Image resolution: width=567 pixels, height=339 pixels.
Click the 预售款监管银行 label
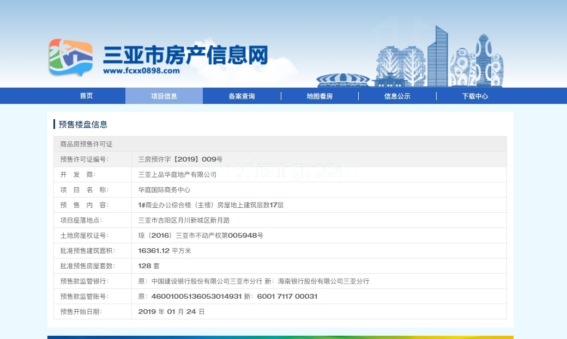click(x=85, y=281)
